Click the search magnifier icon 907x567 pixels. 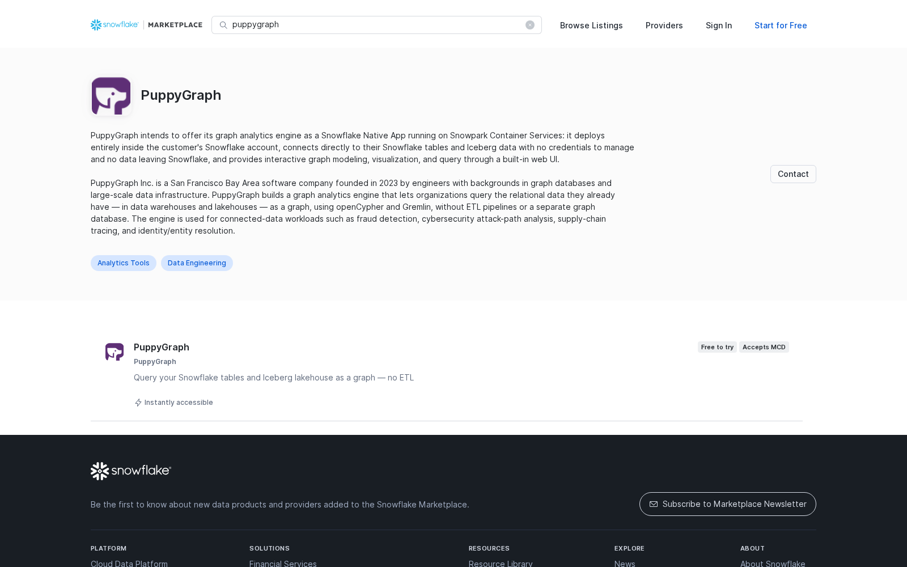[x=223, y=25]
